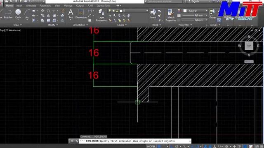
Task: Click the Match Properties tool
Action: click(171, 15)
